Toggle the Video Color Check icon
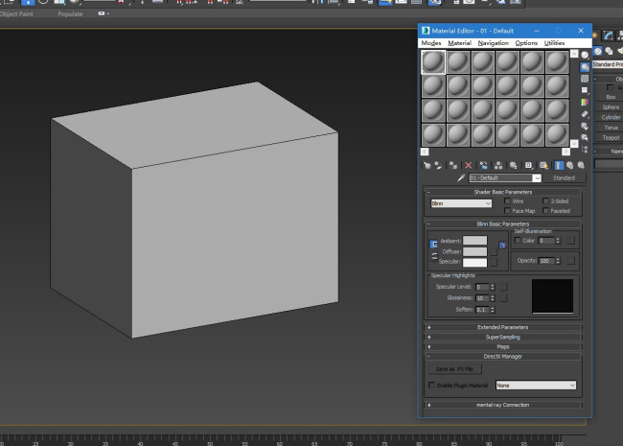623x446 pixels. 585,103
